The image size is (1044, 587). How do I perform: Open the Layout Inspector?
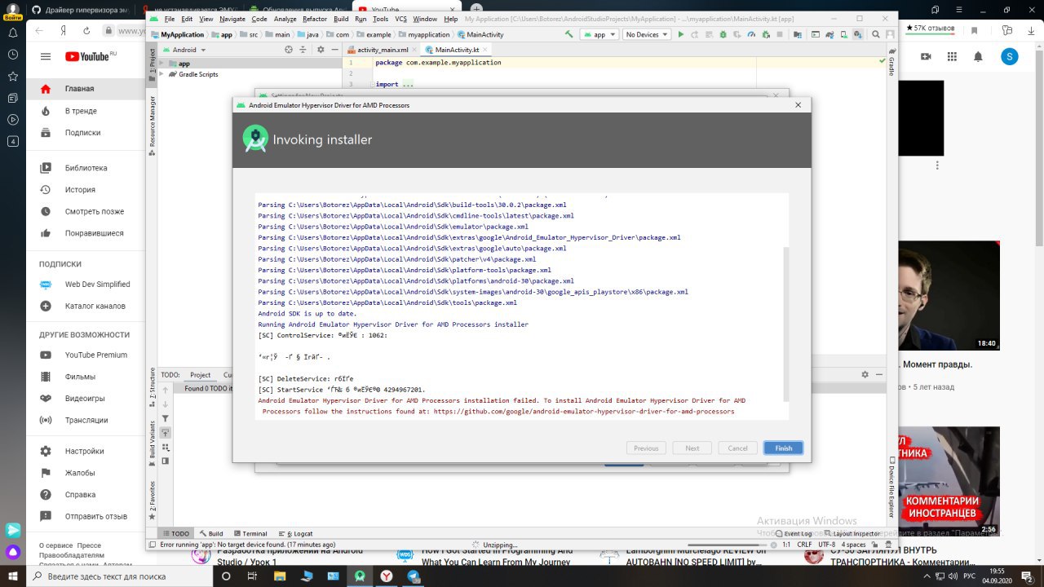tap(851, 534)
